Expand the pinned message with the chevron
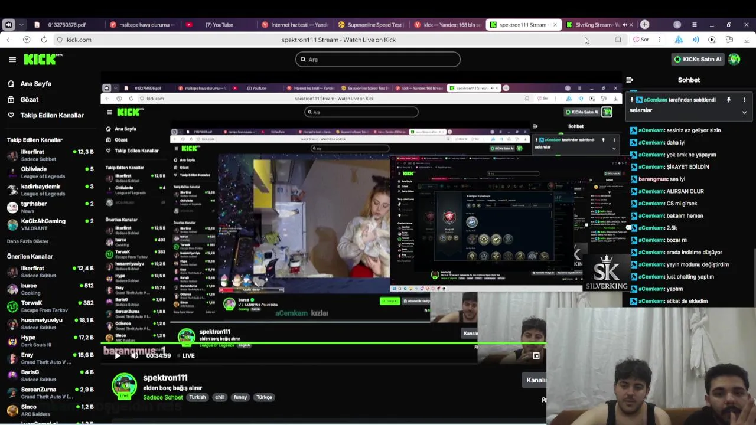756x425 pixels. click(744, 112)
